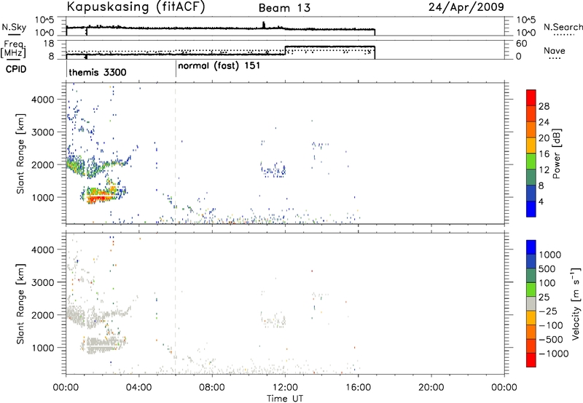Click the N.Sky legend label
Image resolution: width=583 pixels, height=403 pixels.
pyautogui.click(x=14, y=27)
